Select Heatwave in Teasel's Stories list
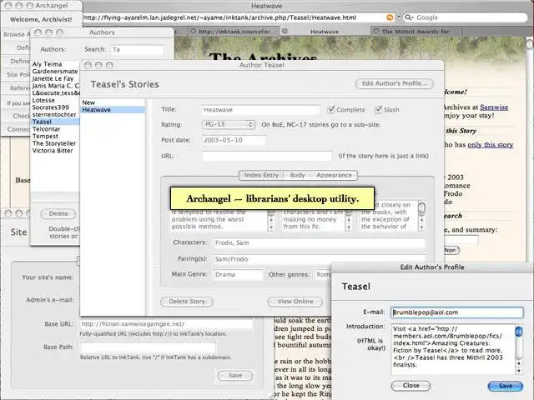 tap(113, 110)
